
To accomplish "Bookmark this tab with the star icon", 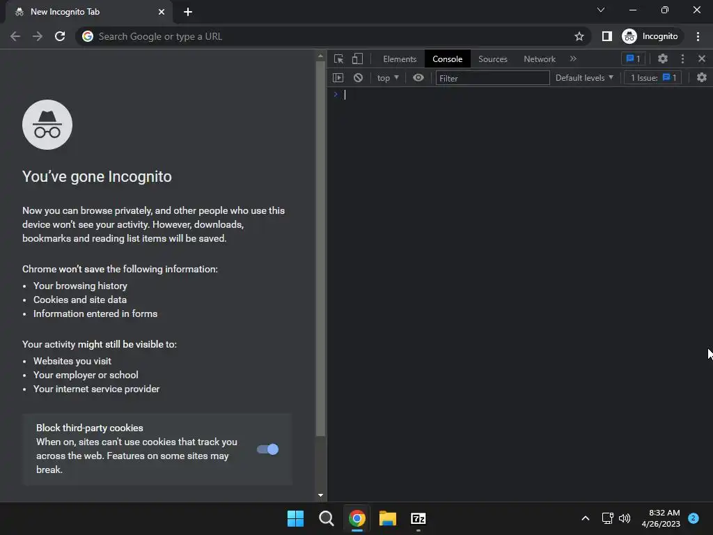I will coord(579,36).
